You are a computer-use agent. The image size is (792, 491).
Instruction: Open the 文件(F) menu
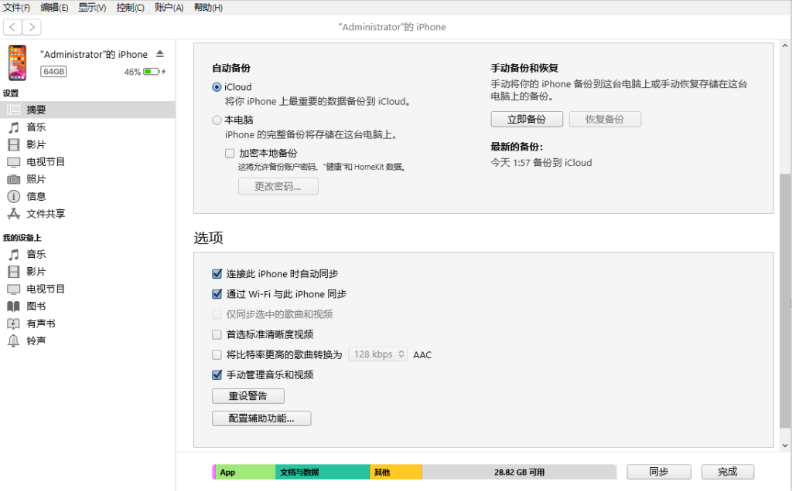pos(17,8)
